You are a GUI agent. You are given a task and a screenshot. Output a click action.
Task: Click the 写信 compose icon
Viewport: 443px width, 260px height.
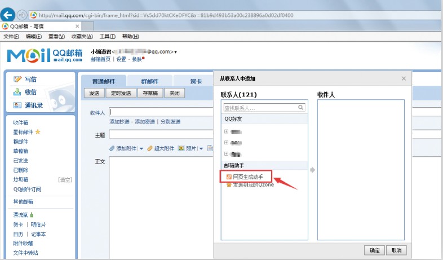tap(17, 80)
